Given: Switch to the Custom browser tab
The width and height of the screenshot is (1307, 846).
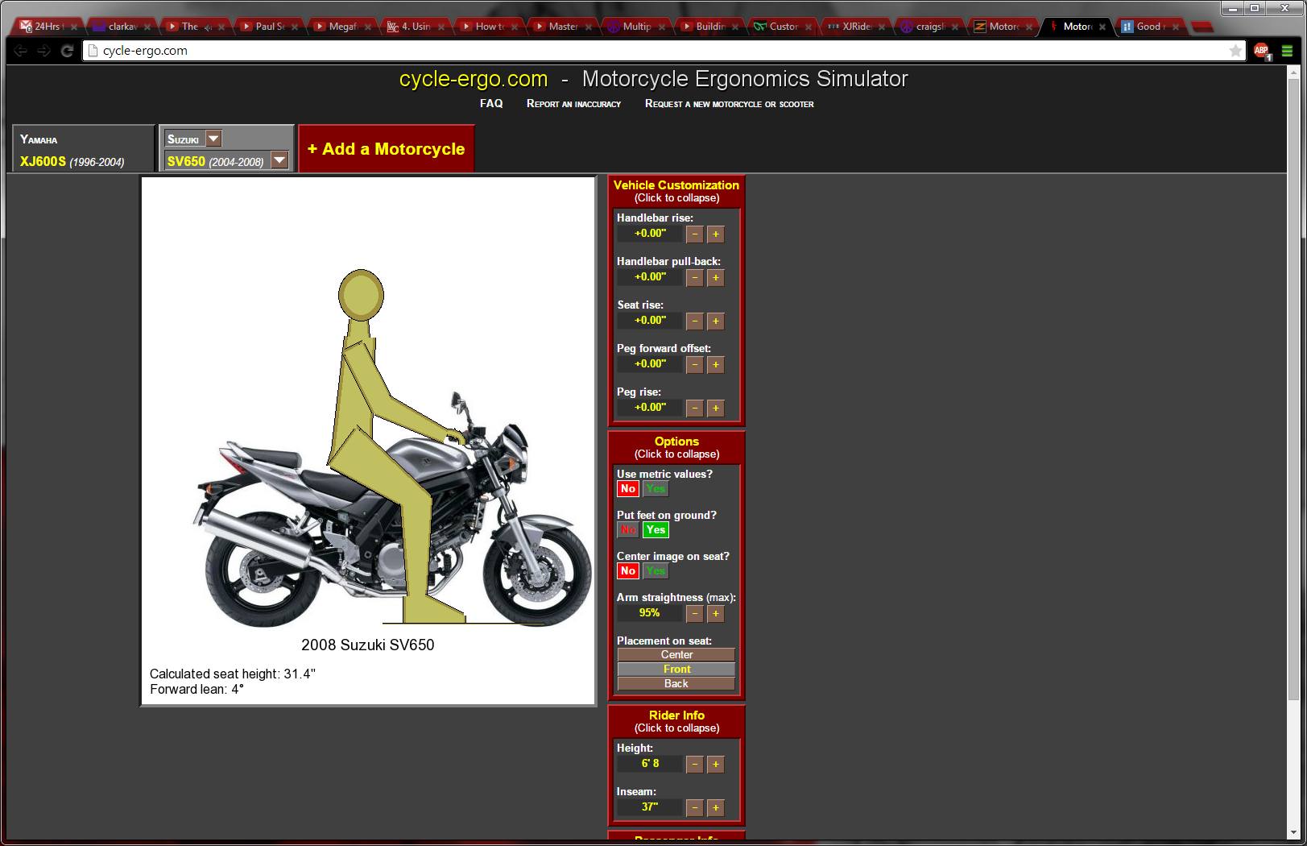Looking at the screenshot, I should [782, 27].
